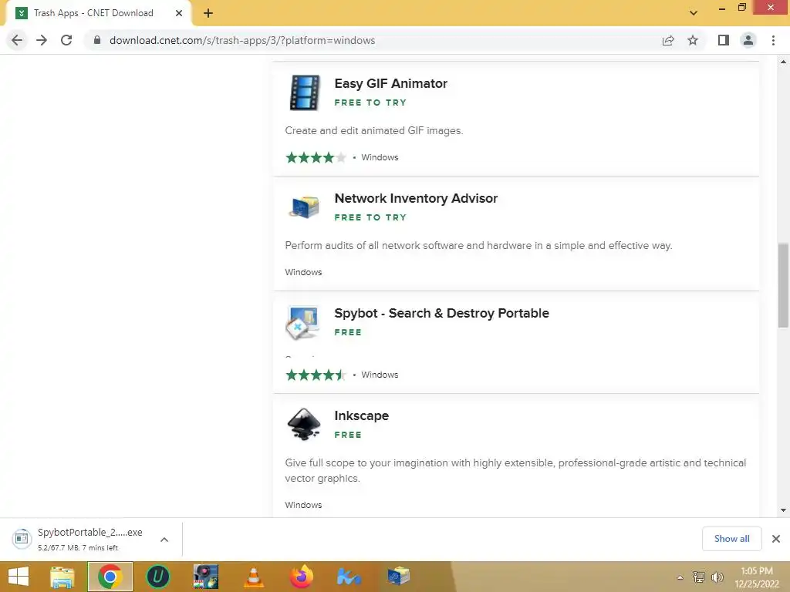This screenshot has height=592, width=790.
Task: Click scrollbar down arrow
Action: click(x=783, y=510)
